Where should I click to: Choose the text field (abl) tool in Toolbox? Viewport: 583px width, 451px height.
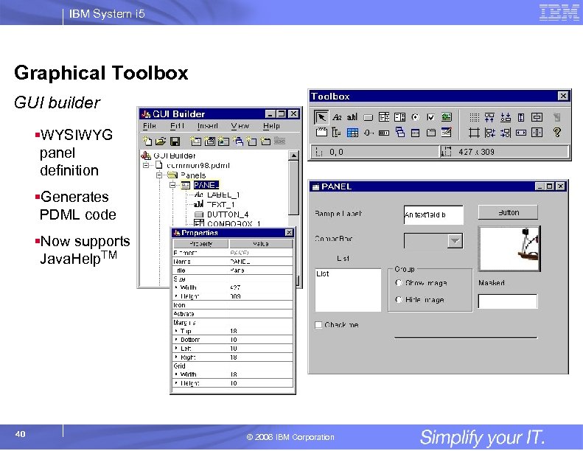pos(352,117)
